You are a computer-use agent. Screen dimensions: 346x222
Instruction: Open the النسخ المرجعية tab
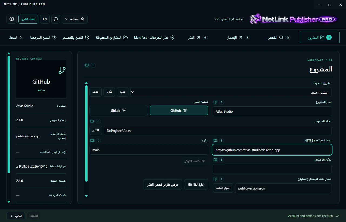click(x=43, y=38)
